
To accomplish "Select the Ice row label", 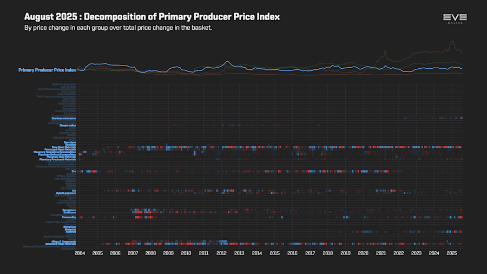I will (74, 191).
